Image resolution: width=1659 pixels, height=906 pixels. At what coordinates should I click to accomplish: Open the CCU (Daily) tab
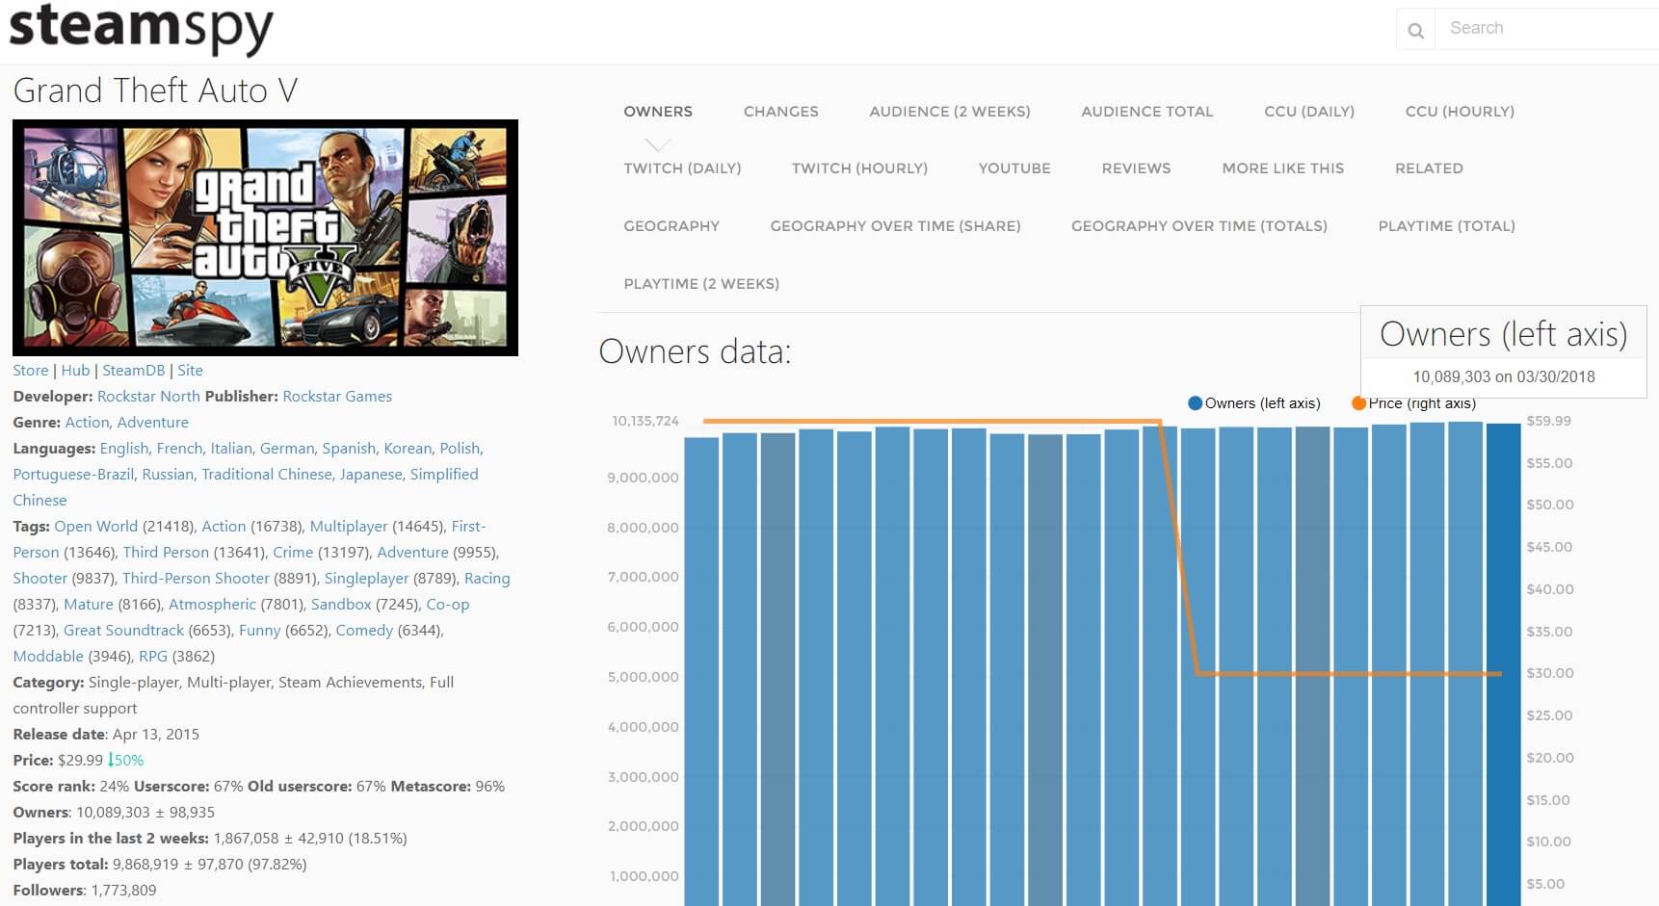pos(1308,112)
